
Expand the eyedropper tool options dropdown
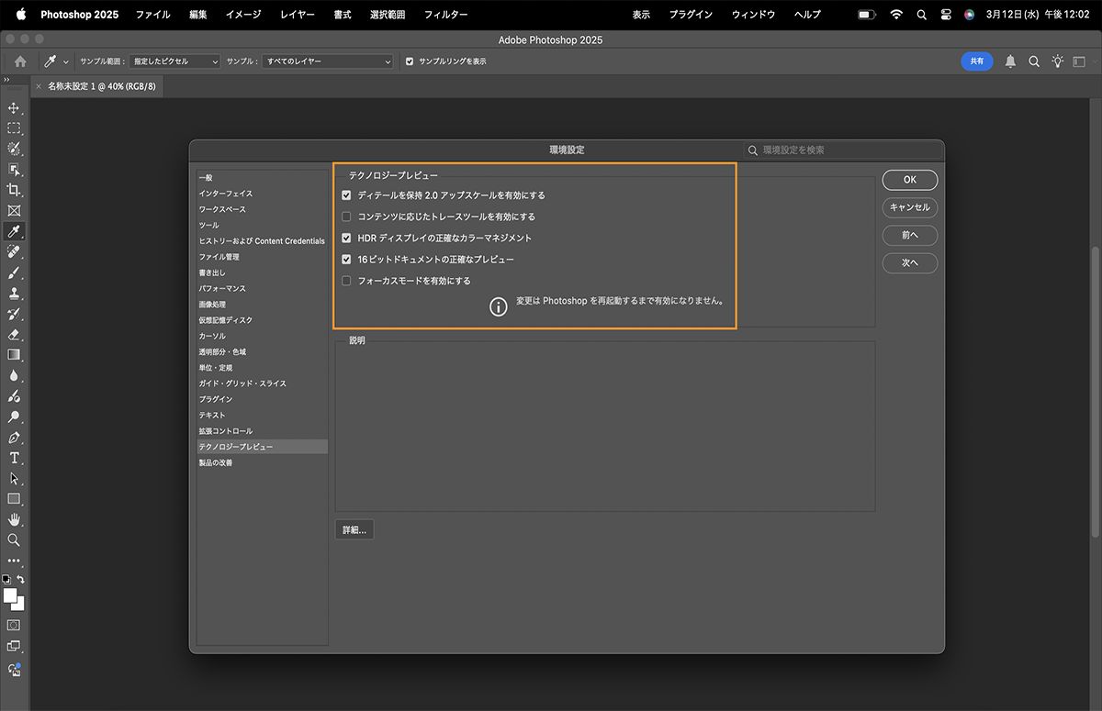point(65,61)
